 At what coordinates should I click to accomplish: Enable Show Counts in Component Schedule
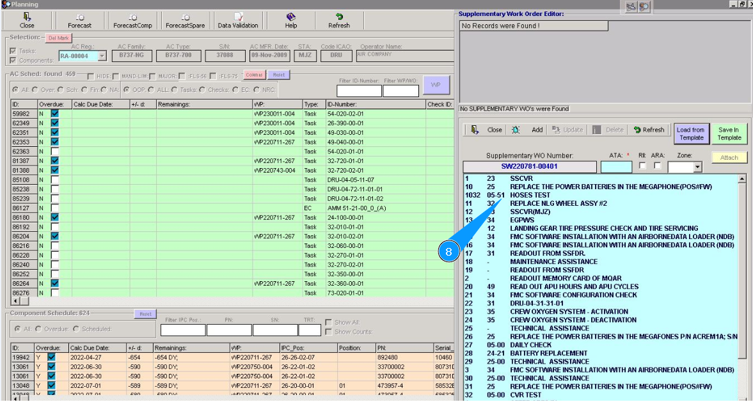328,332
